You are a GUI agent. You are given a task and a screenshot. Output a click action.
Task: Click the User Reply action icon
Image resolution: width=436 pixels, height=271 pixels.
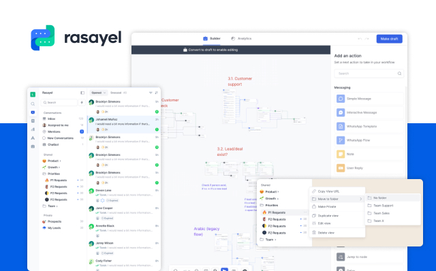(x=341, y=168)
